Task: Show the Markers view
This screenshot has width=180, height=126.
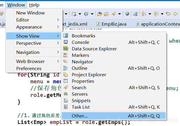Action: click(x=114, y=55)
